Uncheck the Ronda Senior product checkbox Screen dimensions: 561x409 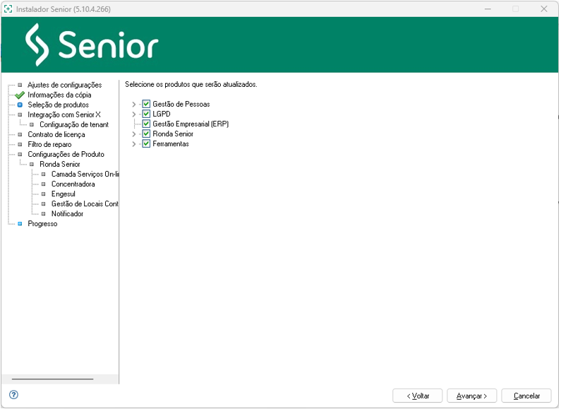tap(146, 134)
